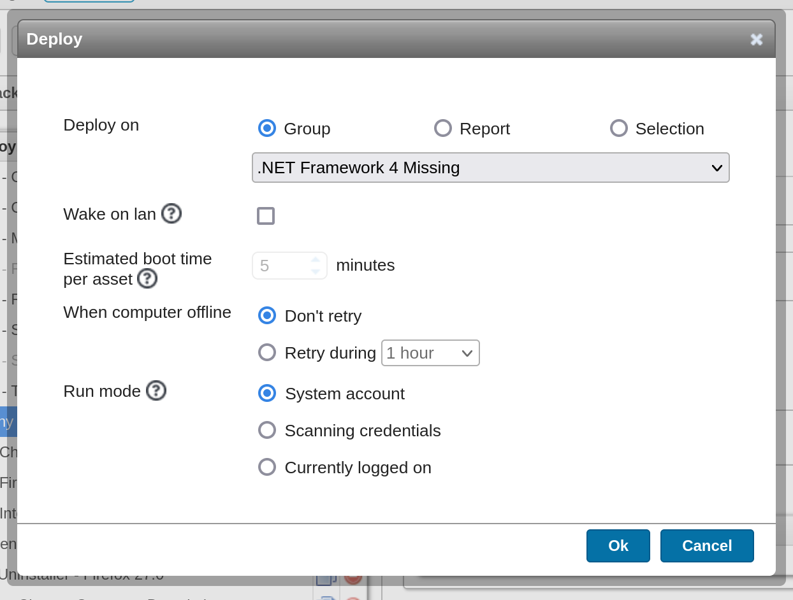This screenshot has width=793, height=600.
Task: Select the Report deploy option
Action: click(x=443, y=128)
